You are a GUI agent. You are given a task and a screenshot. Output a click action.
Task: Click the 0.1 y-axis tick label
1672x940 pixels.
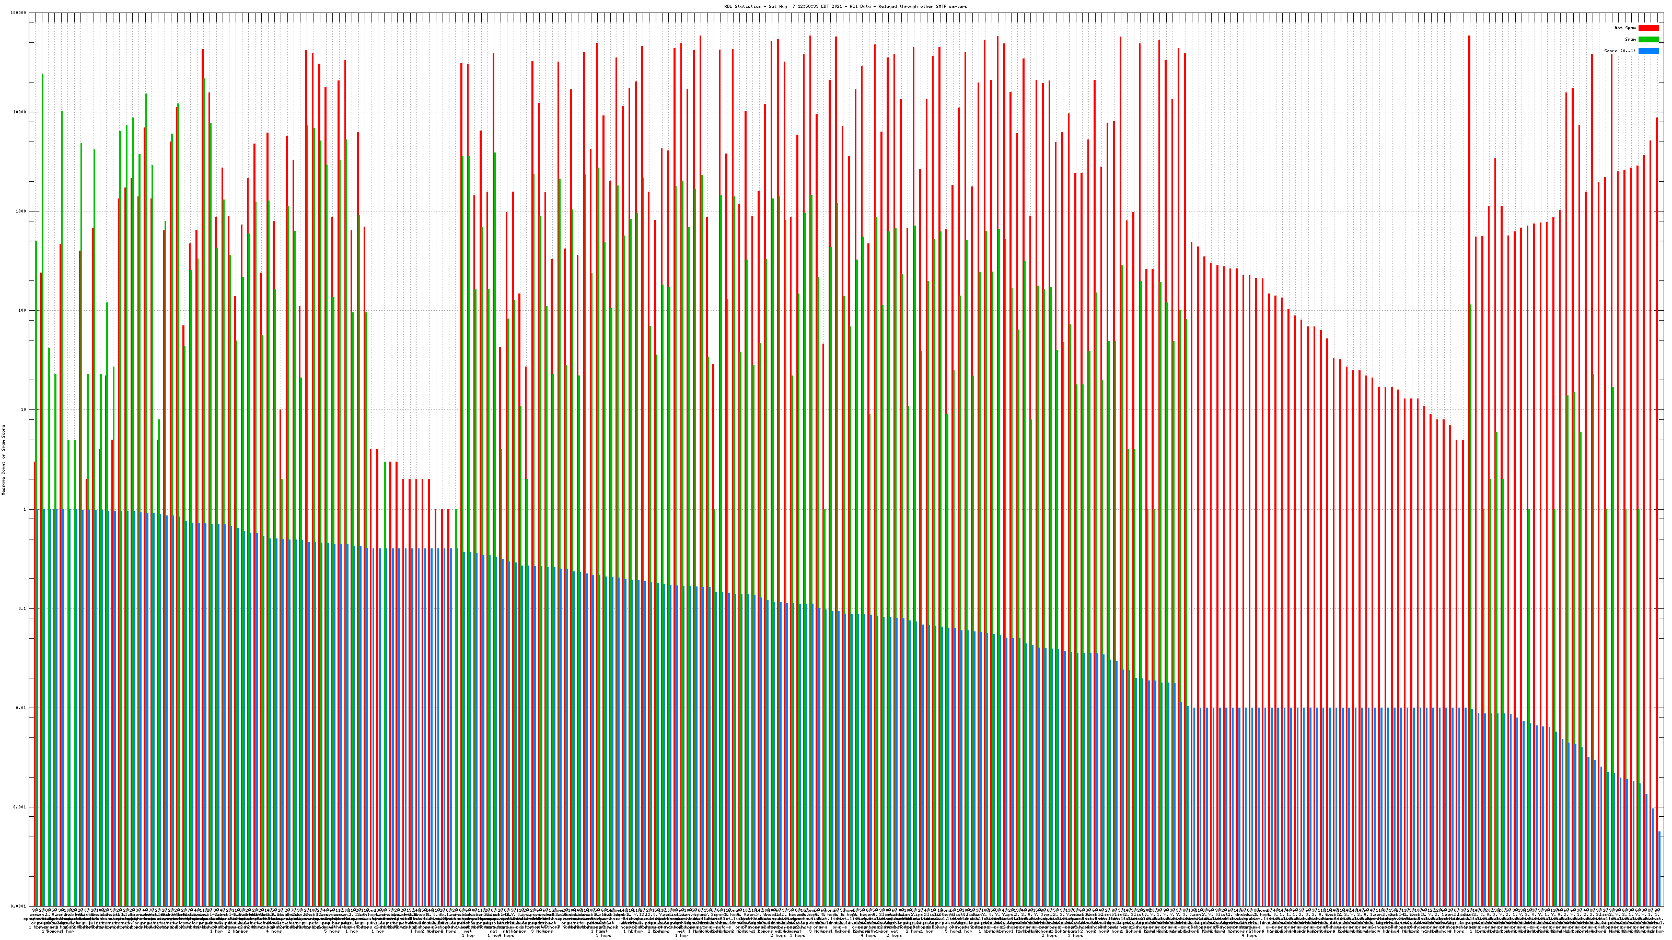click(22, 608)
